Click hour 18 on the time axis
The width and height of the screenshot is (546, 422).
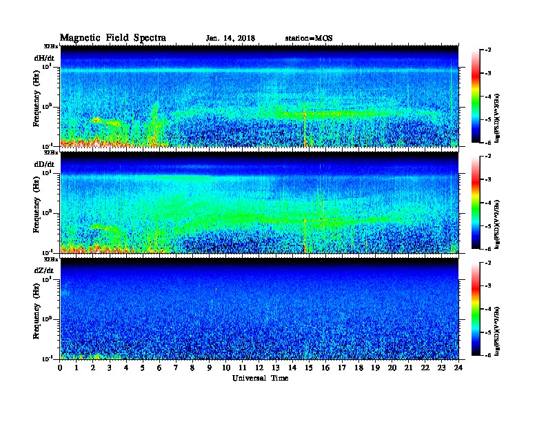click(358, 368)
